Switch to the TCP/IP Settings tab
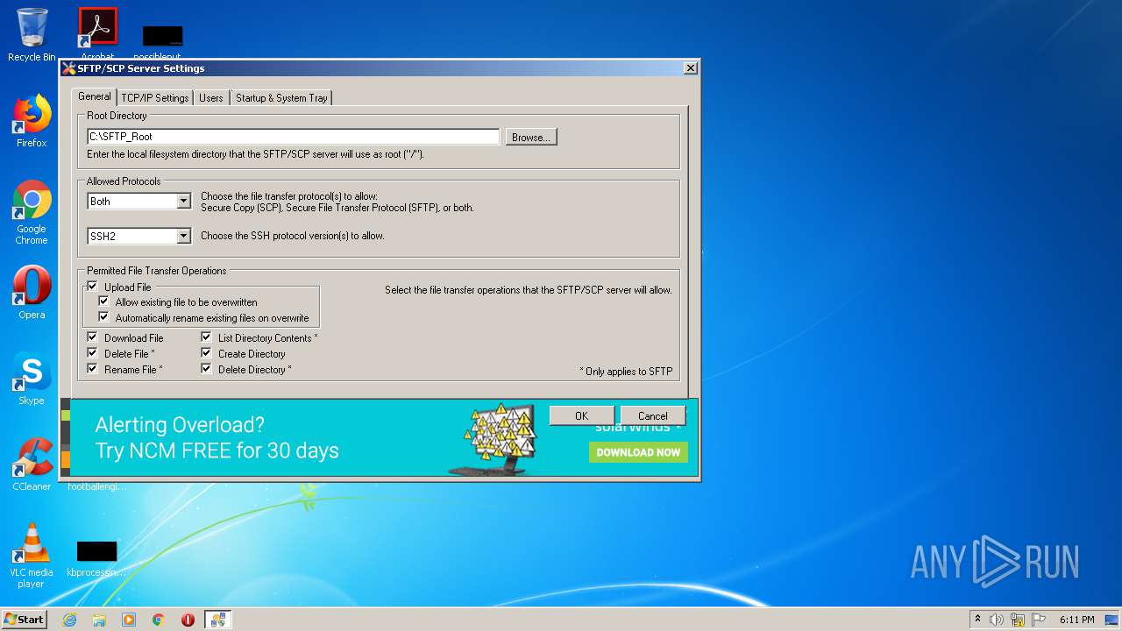The image size is (1122, 631). click(x=155, y=98)
